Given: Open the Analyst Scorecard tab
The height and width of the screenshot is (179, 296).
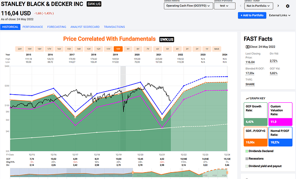Looking at the screenshot, I should pos(85,27).
